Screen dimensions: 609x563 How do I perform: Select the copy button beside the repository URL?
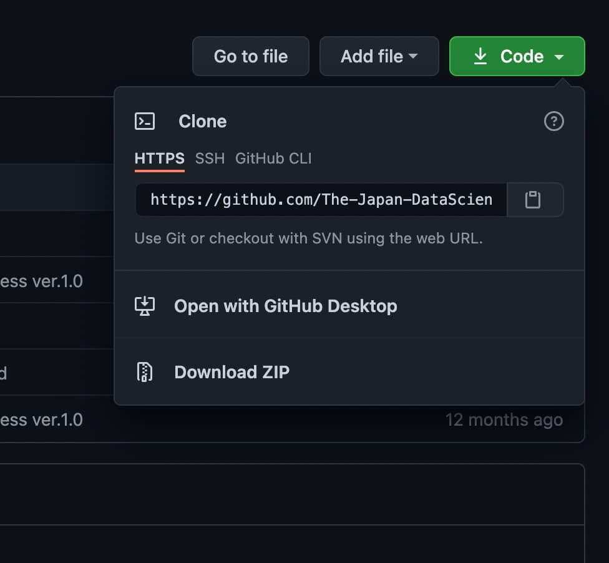(x=535, y=199)
